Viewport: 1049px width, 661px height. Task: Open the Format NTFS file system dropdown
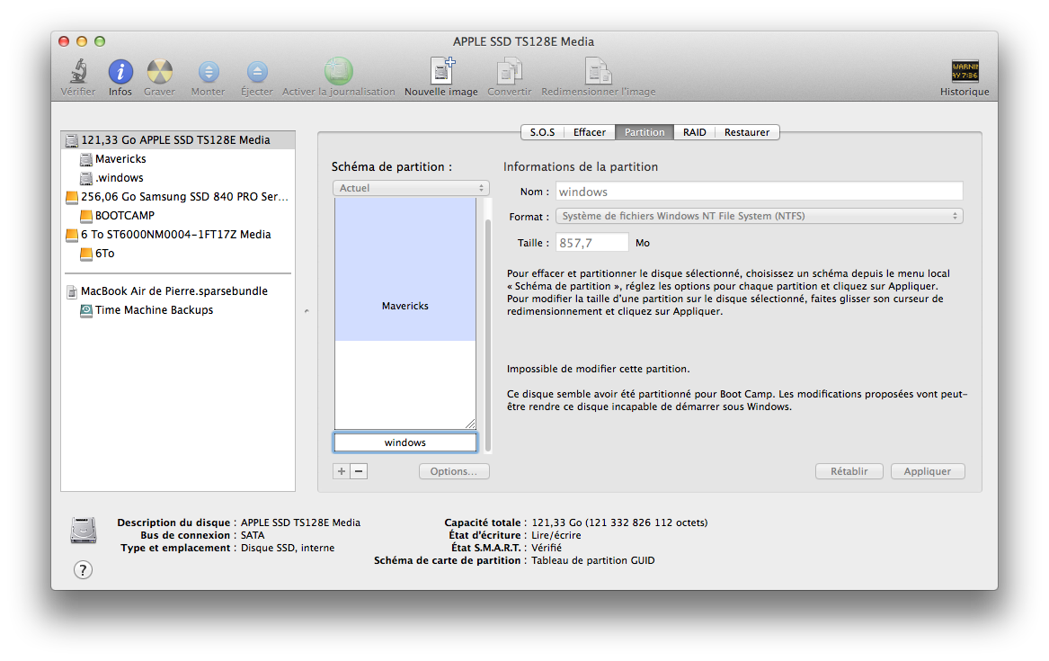coord(760,216)
